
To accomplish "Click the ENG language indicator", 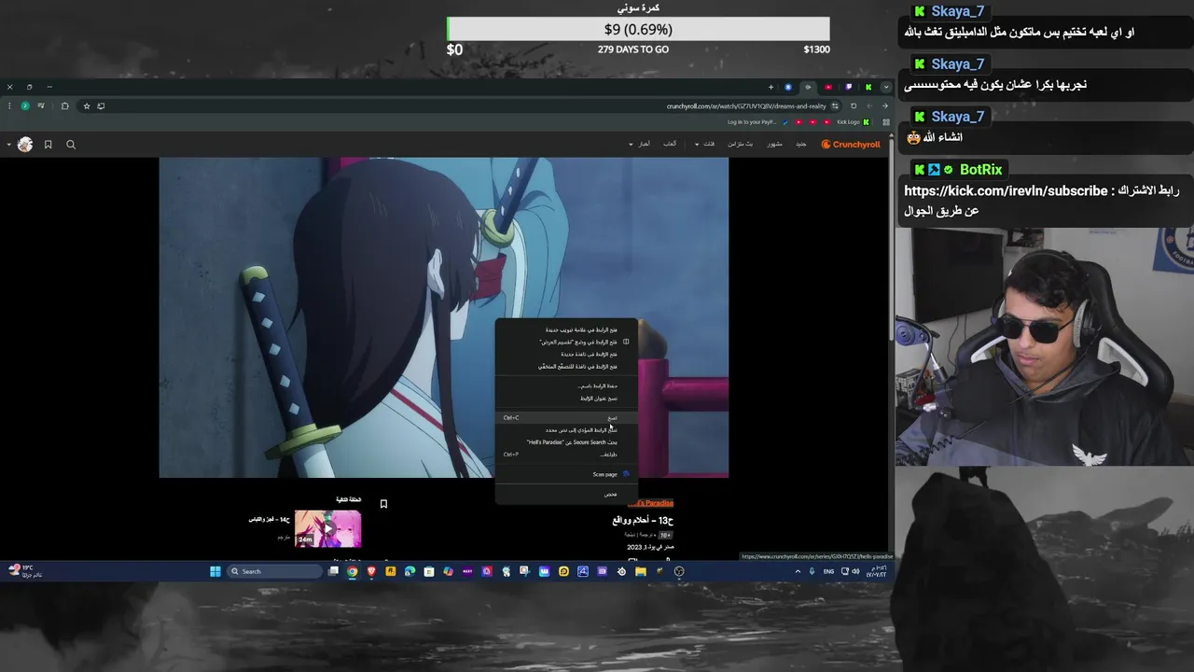I will (x=828, y=571).
